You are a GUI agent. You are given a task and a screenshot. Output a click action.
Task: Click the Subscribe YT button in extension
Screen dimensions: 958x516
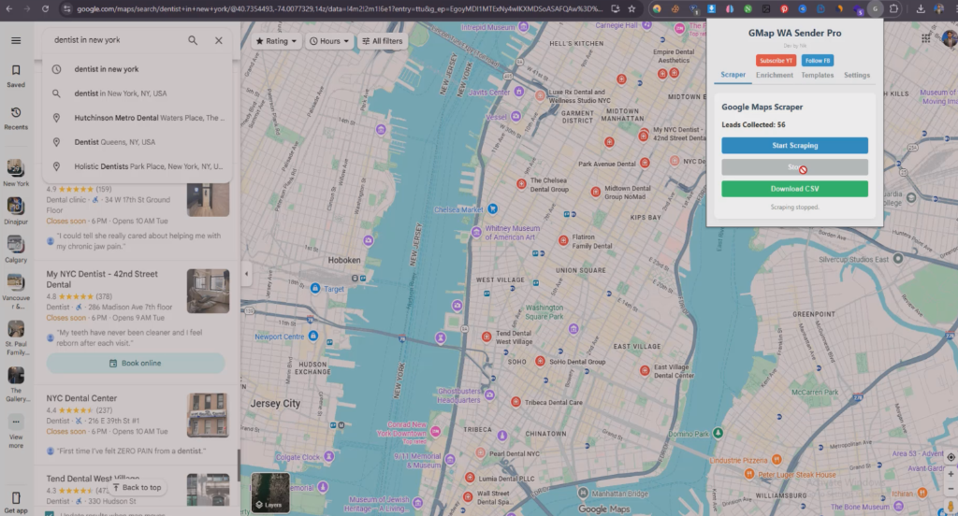tap(776, 61)
